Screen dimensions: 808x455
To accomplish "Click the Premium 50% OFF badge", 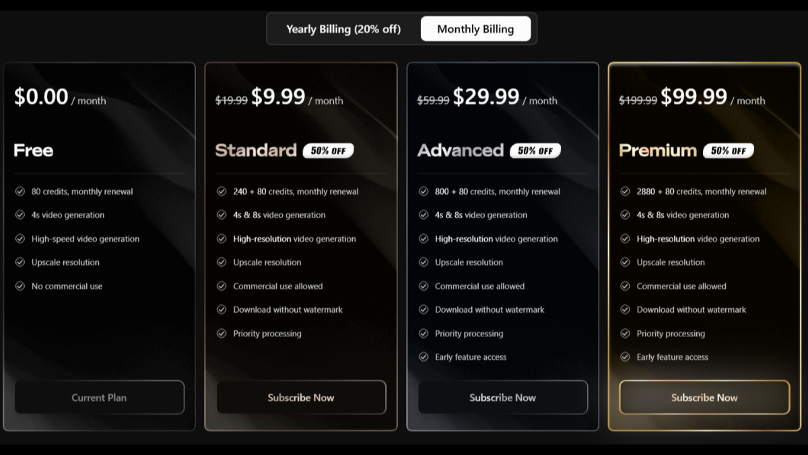I will 729,151.
